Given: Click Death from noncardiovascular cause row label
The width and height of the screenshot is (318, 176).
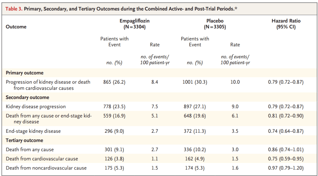Looking at the screenshot, I should (x=46, y=168).
